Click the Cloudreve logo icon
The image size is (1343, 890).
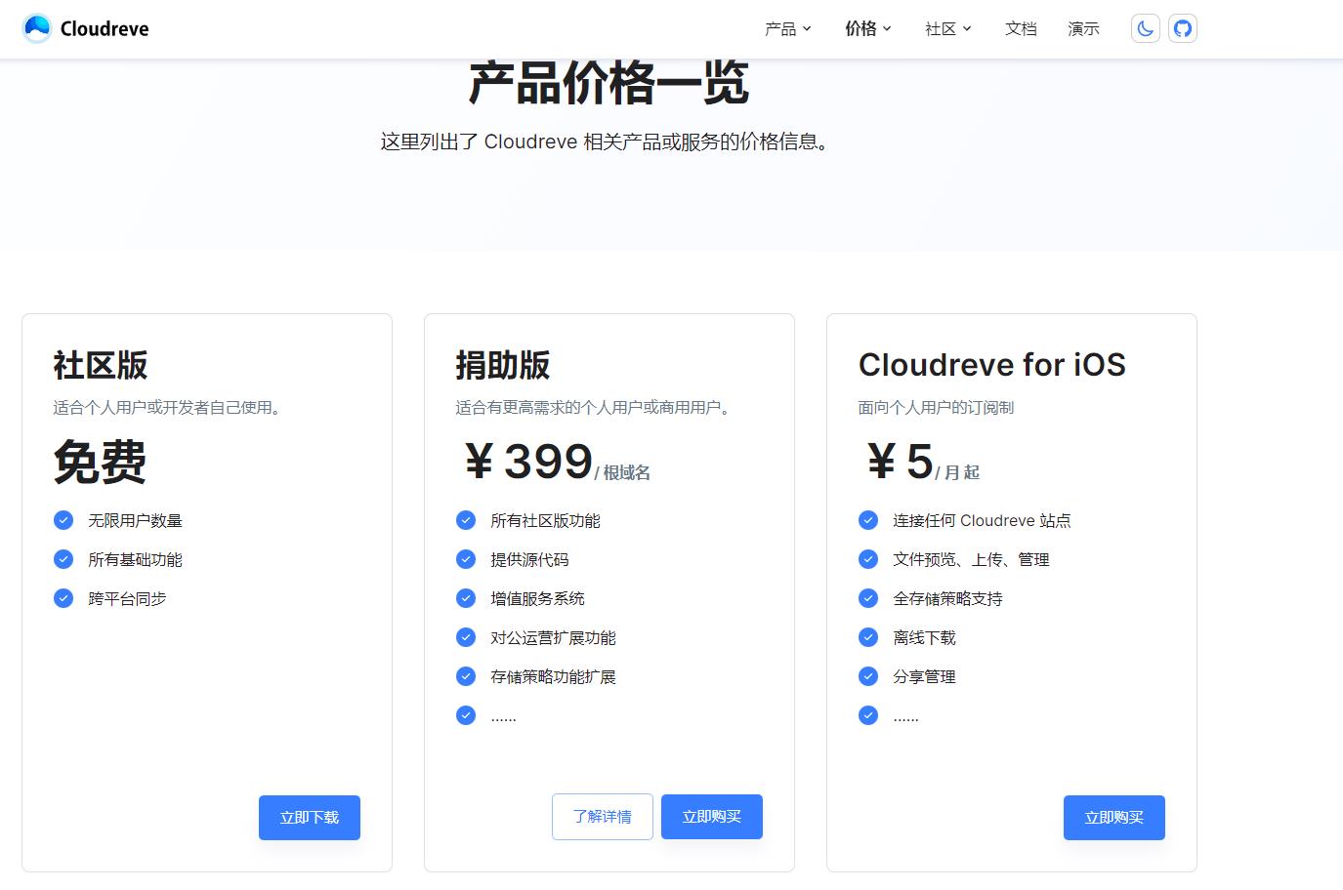(37, 28)
